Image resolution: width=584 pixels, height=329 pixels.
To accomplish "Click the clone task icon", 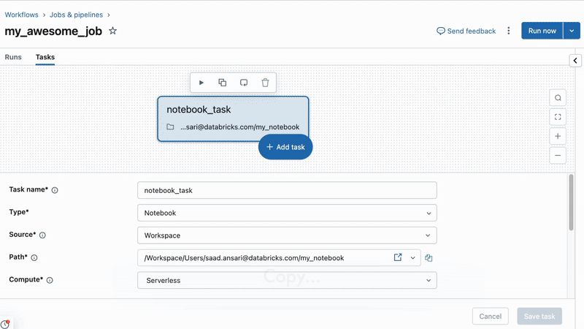I will [223, 83].
